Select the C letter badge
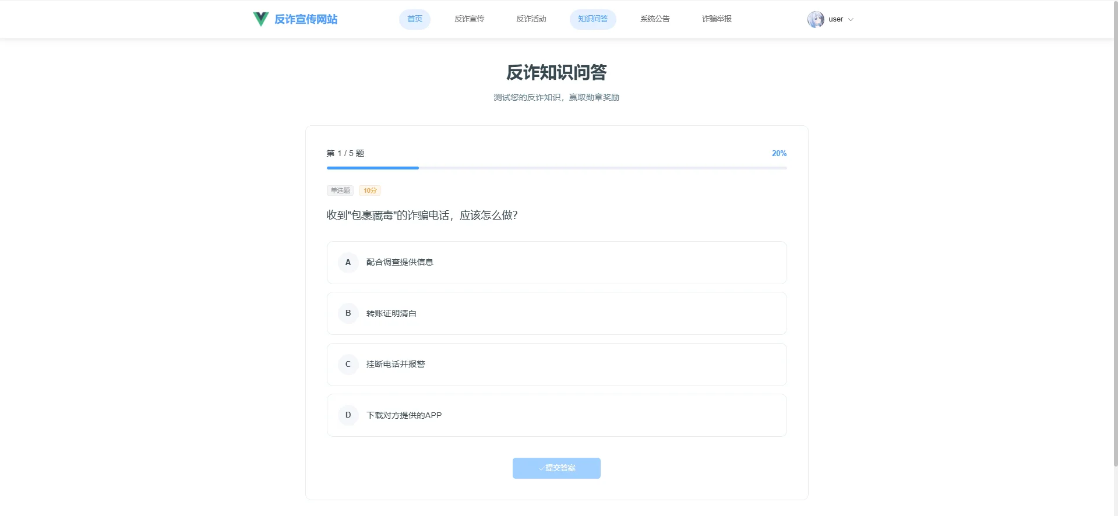Screen dimensions: 1118x516 pyautogui.click(x=348, y=365)
